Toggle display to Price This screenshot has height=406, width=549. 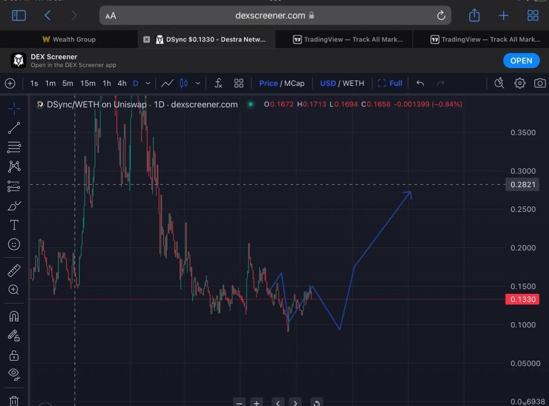pyautogui.click(x=268, y=83)
